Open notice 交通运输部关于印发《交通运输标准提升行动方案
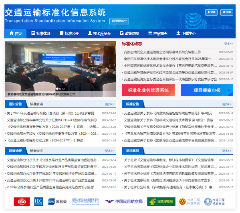 click(53, 133)
